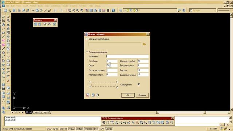Click the blue Help question-mark icon
Screen dimensions: 233x131
113,11
